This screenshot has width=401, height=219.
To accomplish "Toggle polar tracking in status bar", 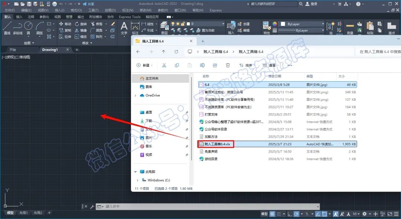I will coord(296,214).
